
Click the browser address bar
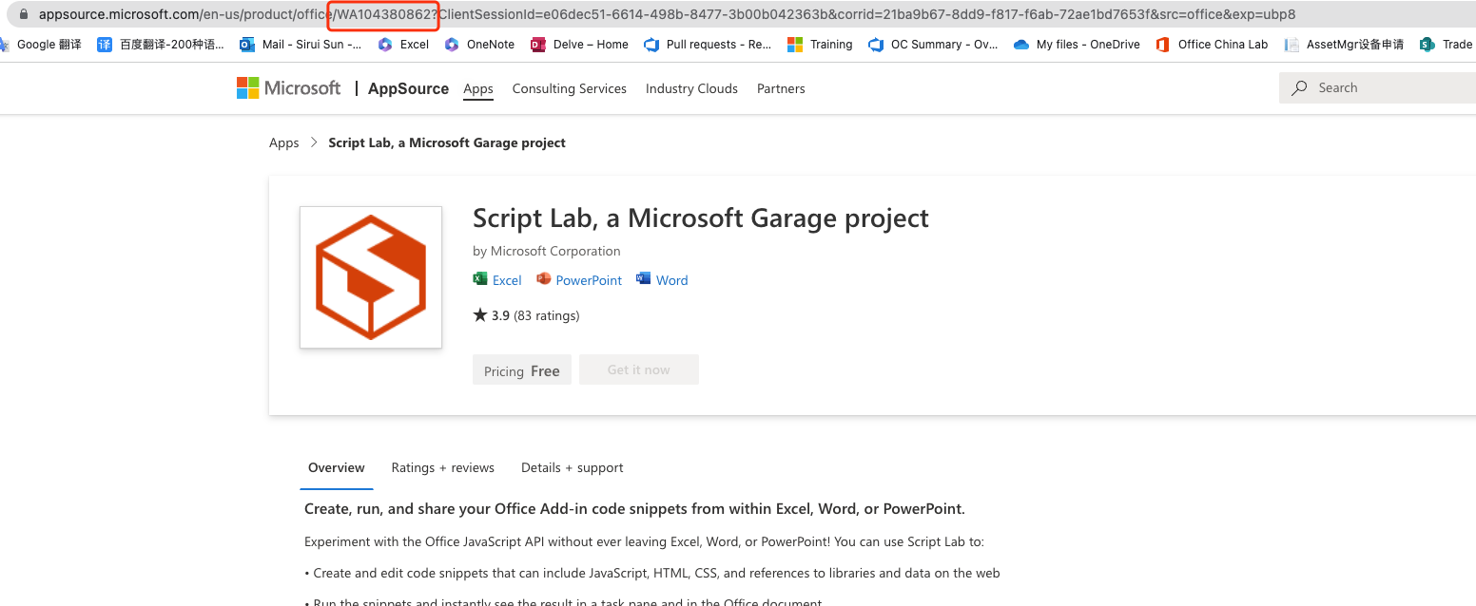pos(666,14)
